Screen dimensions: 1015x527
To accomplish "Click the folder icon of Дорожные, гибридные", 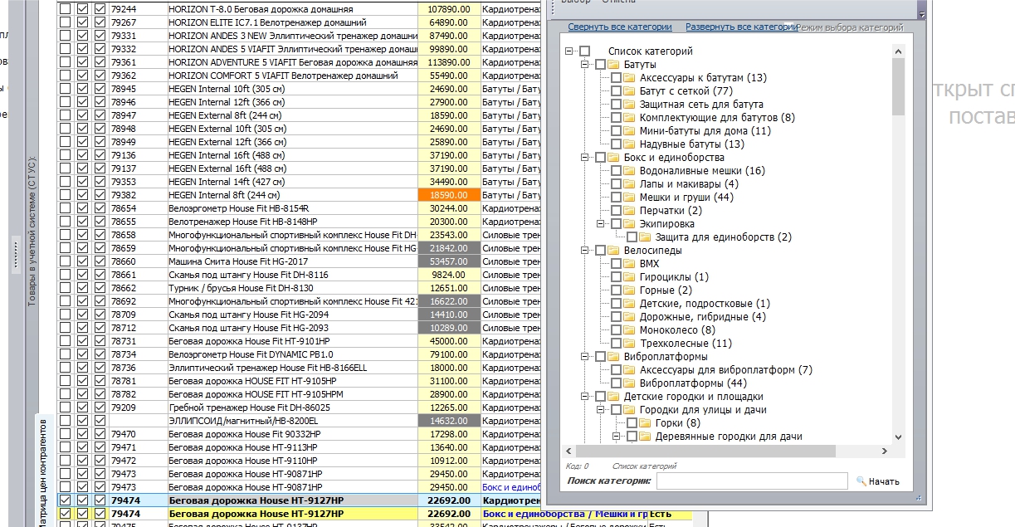I will [x=629, y=317].
